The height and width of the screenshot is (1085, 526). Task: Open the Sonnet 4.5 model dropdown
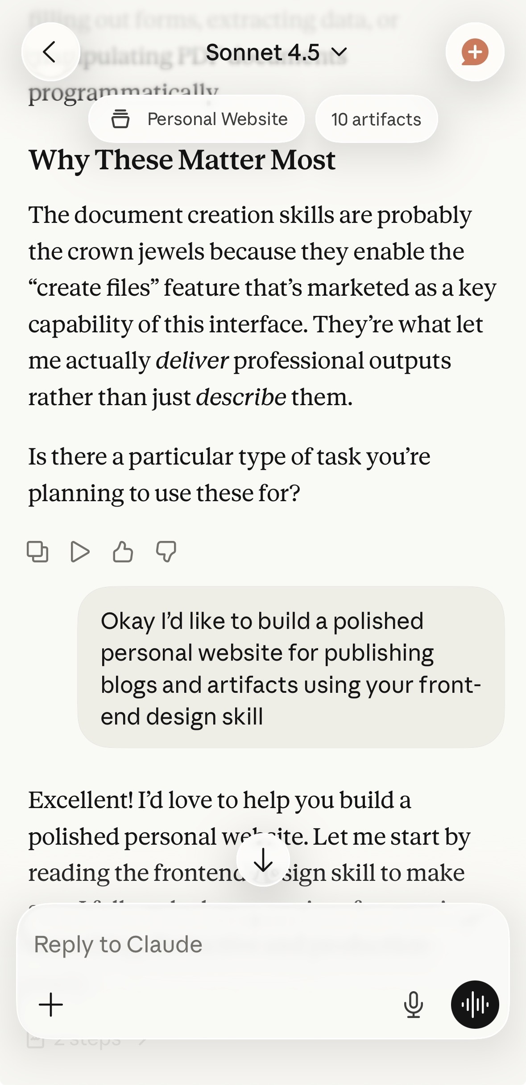276,53
